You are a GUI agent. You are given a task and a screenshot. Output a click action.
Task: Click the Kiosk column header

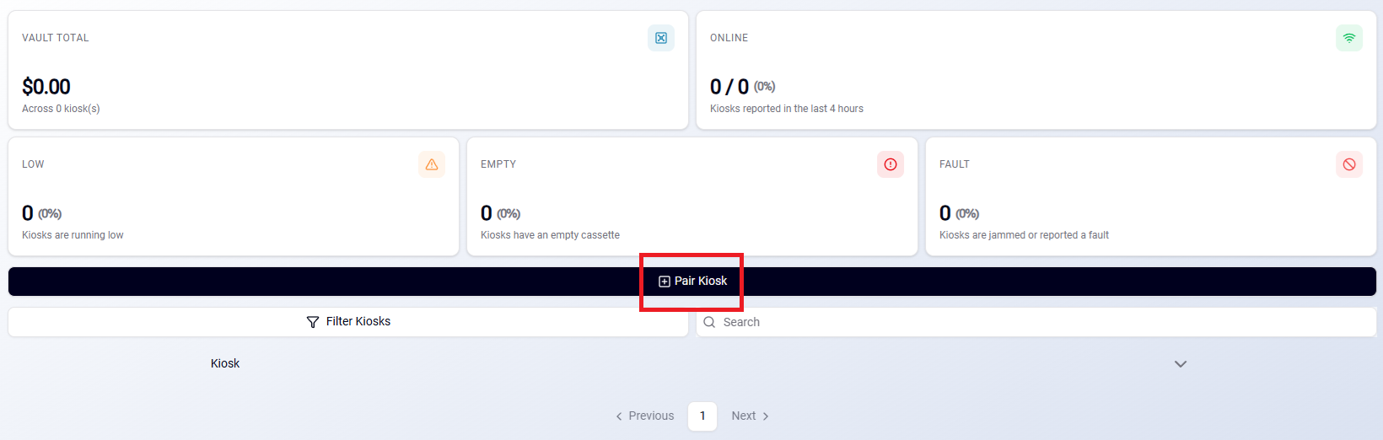225,363
